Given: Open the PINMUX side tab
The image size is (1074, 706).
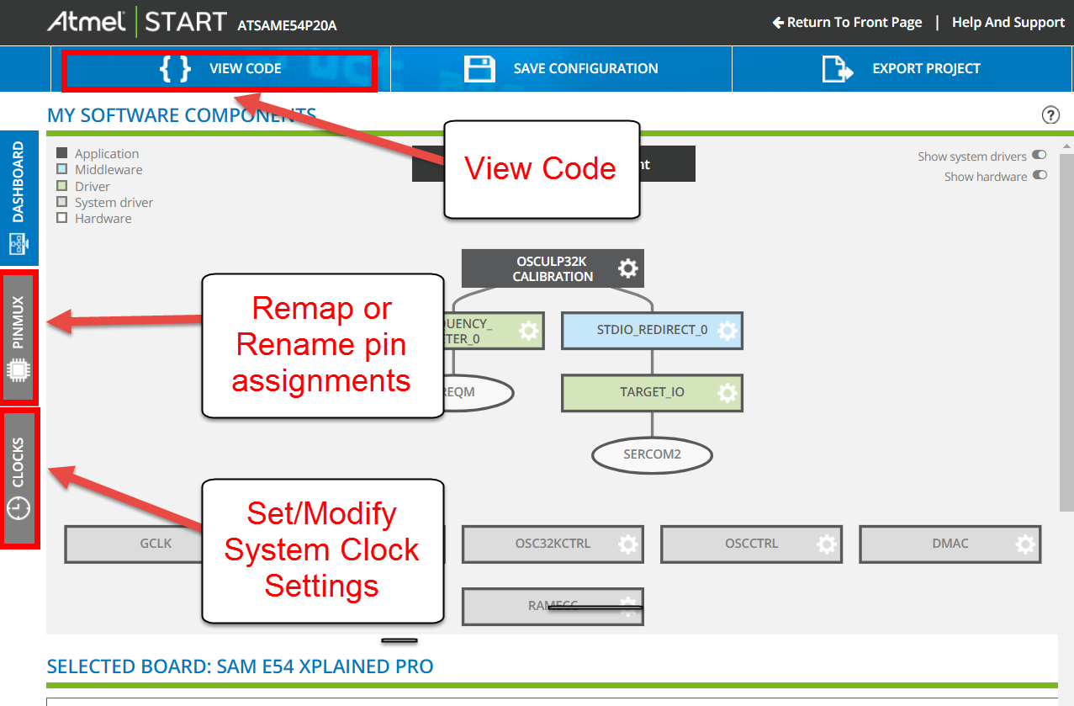Looking at the screenshot, I should (x=19, y=337).
